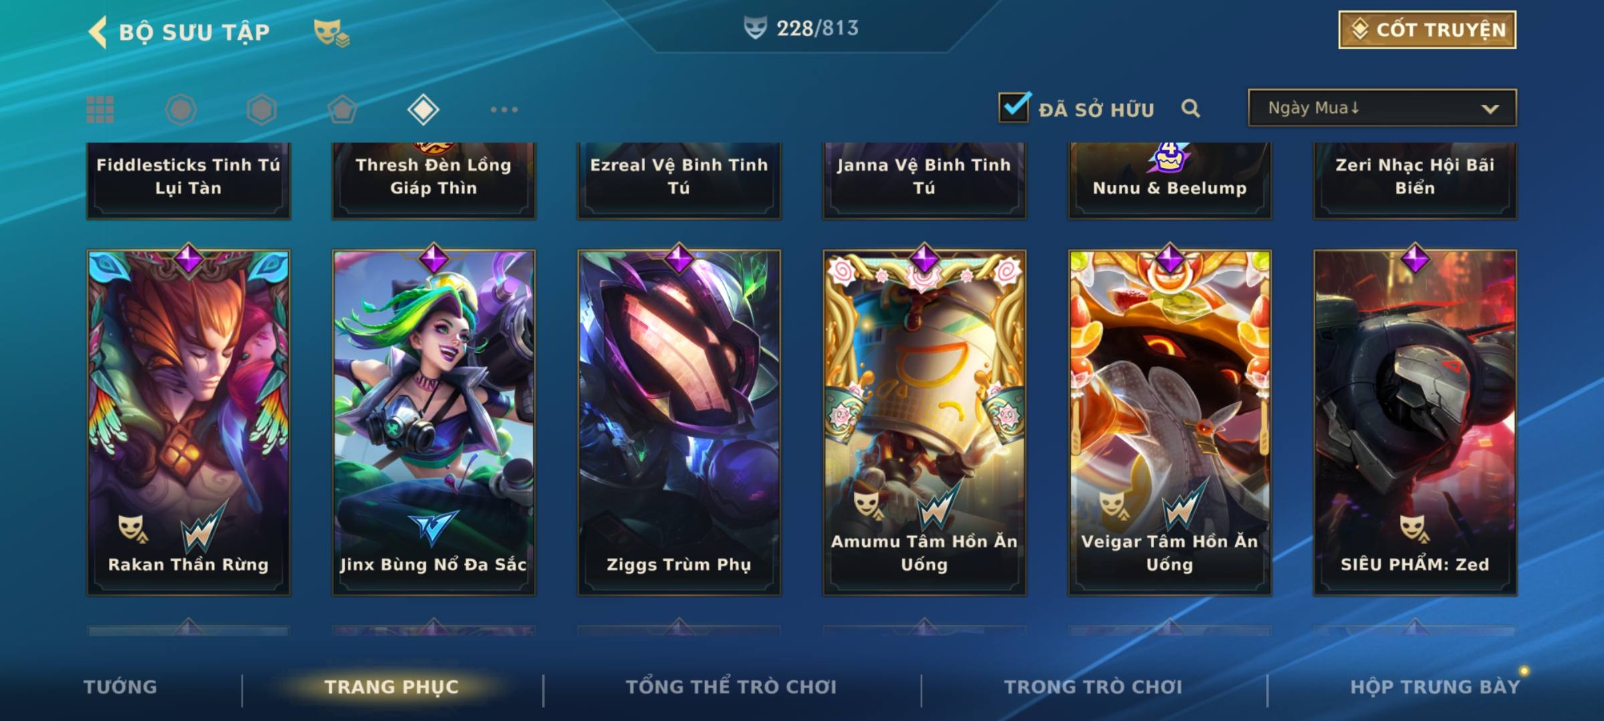Screen dimensions: 1604x721
Task: Switch to the Tổng Thể Trò Chơi tab
Action: 731,686
